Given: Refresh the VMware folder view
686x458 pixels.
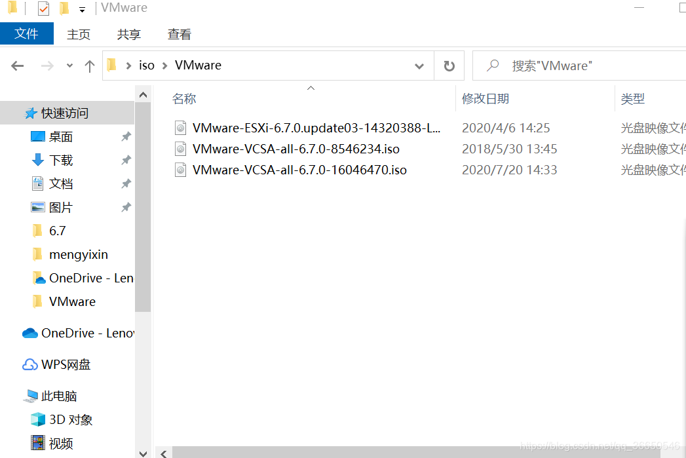Looking at the screenshot, I should [x=449, y=66].
